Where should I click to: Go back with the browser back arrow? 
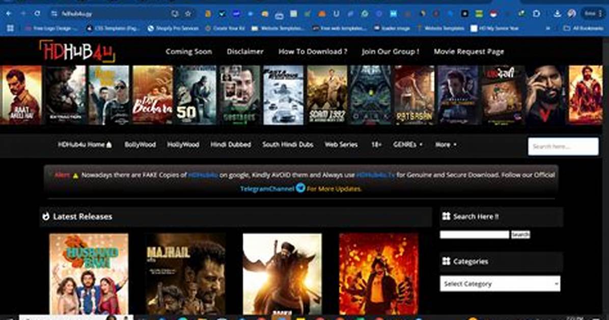pos(9,14)
